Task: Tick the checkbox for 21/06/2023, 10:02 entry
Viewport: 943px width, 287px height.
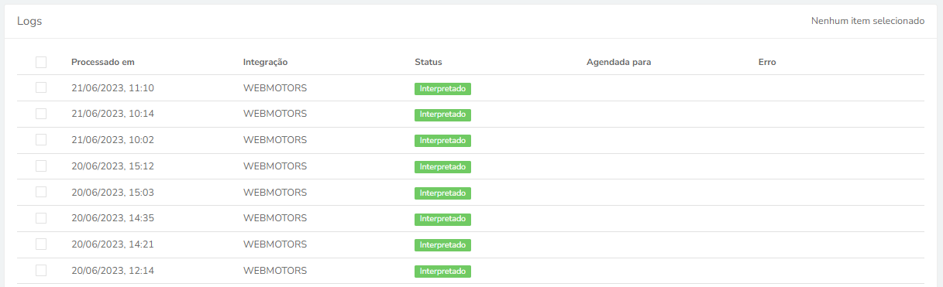Action: tap(41, 140)
